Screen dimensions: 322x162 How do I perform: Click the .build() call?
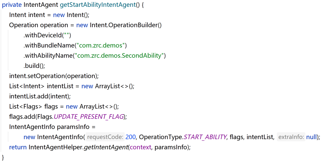(x=34, y=66)
